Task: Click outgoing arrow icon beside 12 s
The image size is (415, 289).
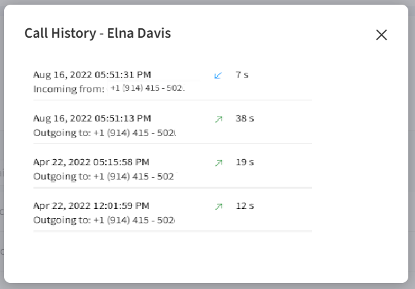Action: pyautogui.click(x=218, y=207)
